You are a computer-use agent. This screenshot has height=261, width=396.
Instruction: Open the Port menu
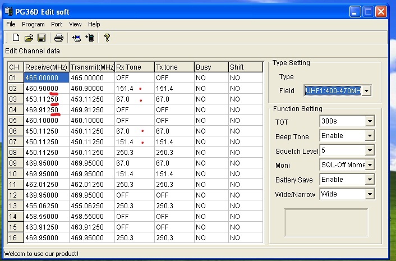point(57,24)
